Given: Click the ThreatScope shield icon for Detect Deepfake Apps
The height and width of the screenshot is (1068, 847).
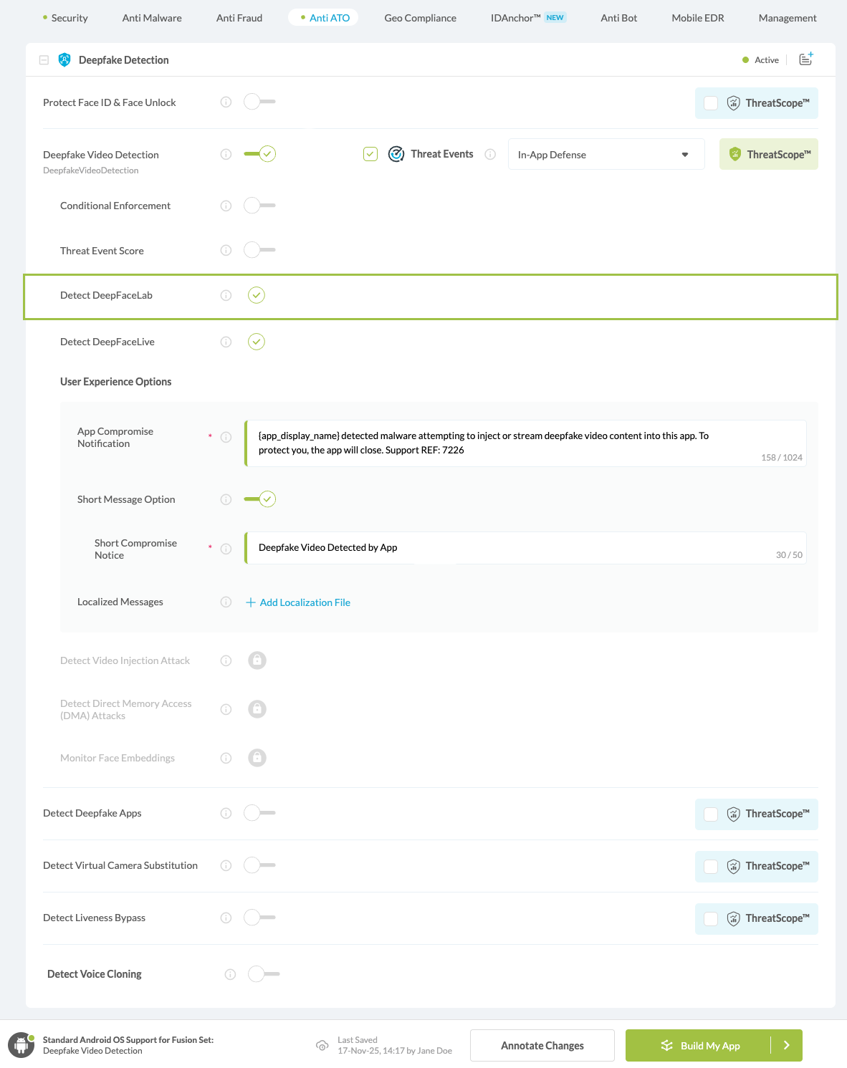Looking at the screenshot, I should click(733, 814).
